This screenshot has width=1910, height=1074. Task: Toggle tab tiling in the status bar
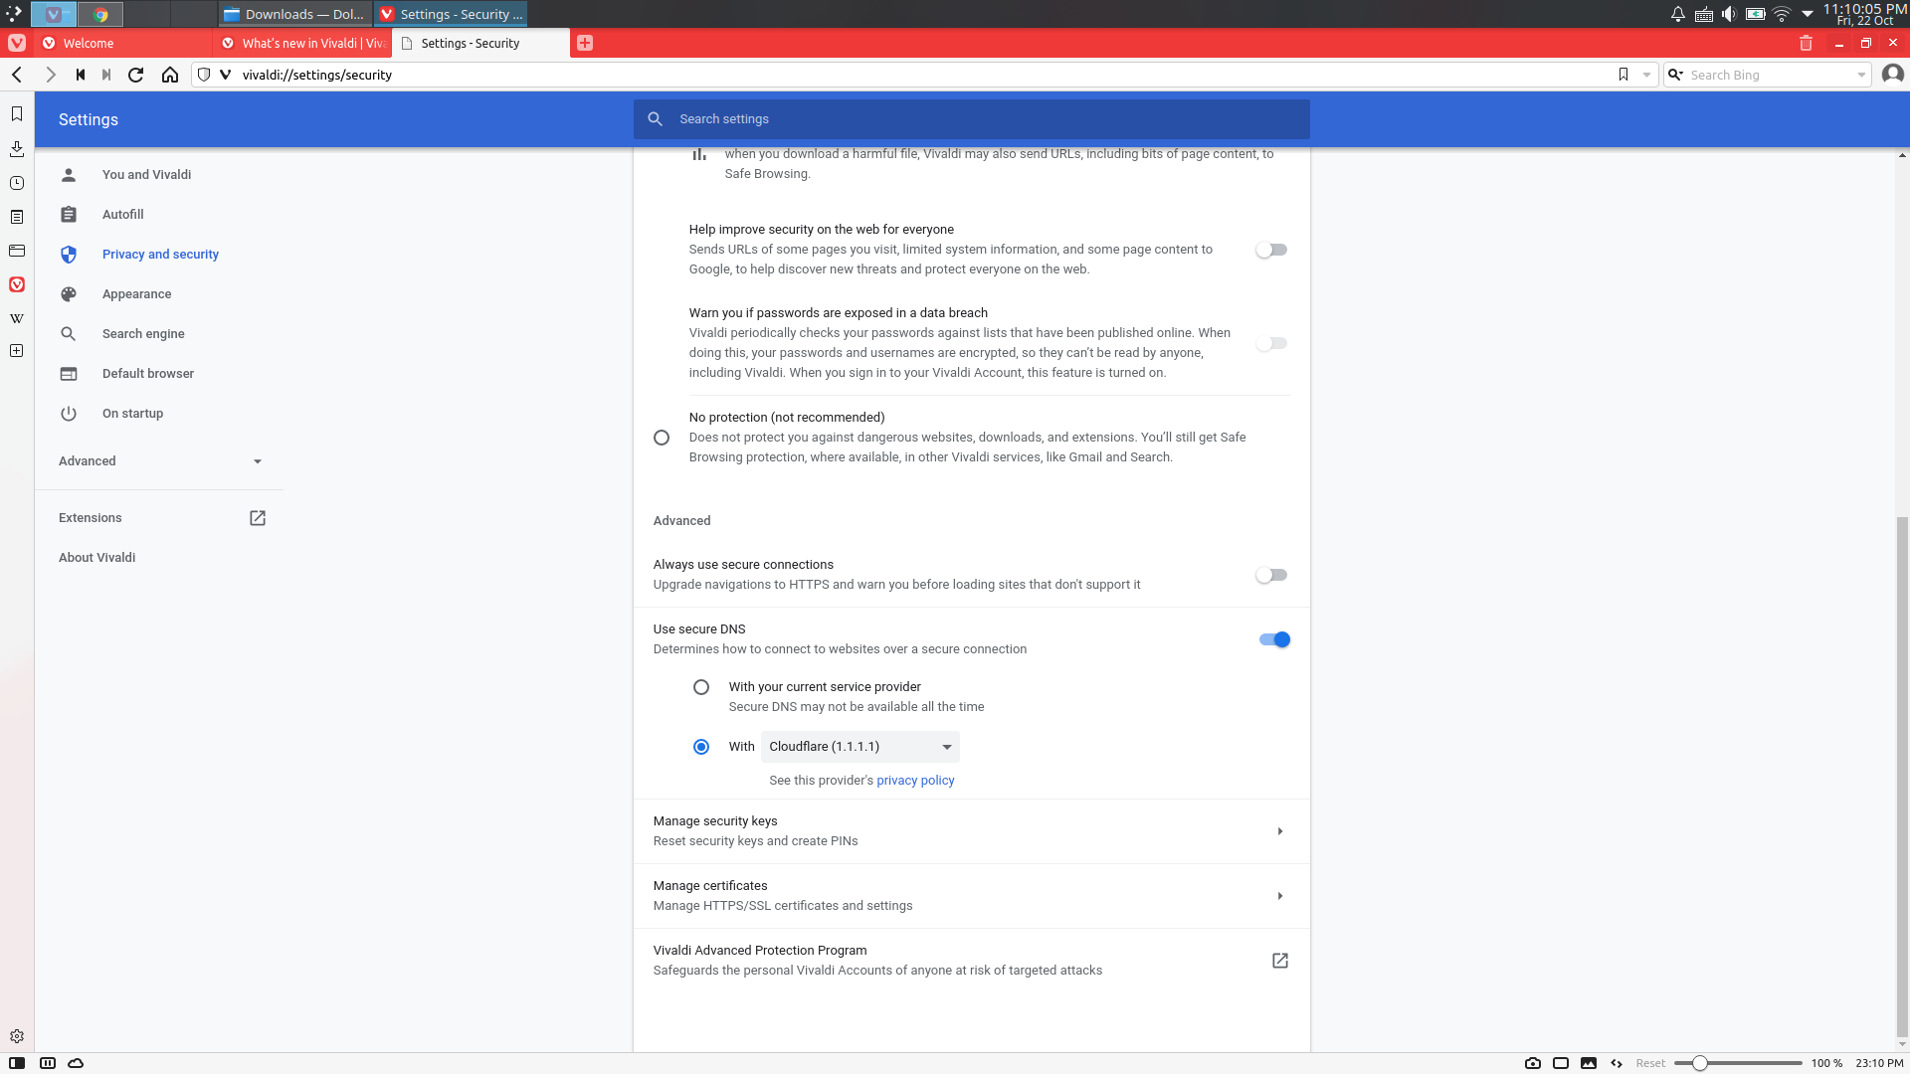[x=1561, y=1063]
